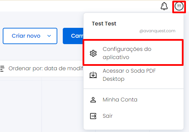Click the empty file list area
The width and height of the screenshot is (189, 132).
(42, 104)
